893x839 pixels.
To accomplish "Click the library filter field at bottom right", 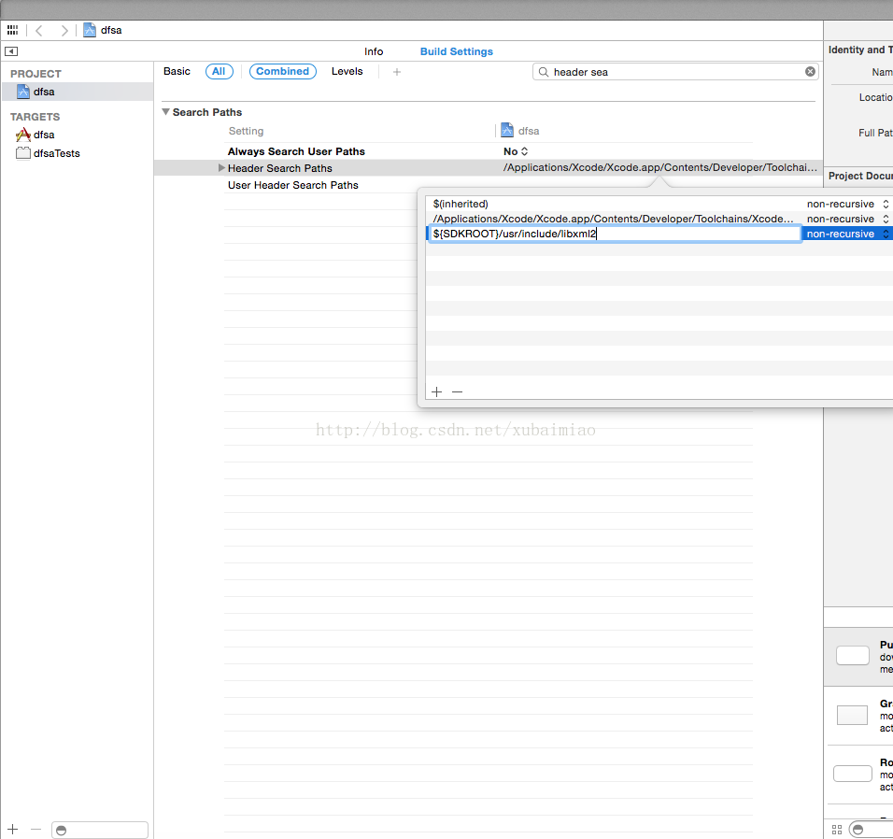I will 872,830.
